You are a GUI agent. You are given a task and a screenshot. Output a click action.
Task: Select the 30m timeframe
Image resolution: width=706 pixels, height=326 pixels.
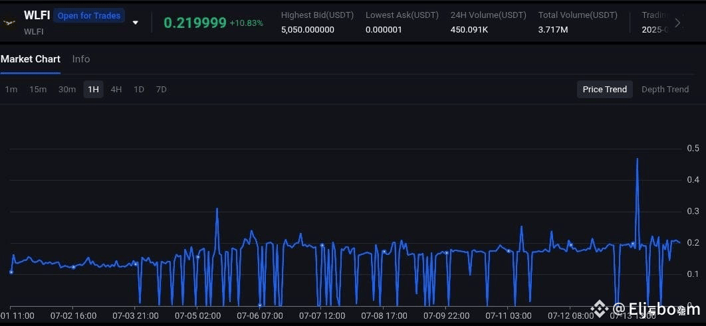67,90
